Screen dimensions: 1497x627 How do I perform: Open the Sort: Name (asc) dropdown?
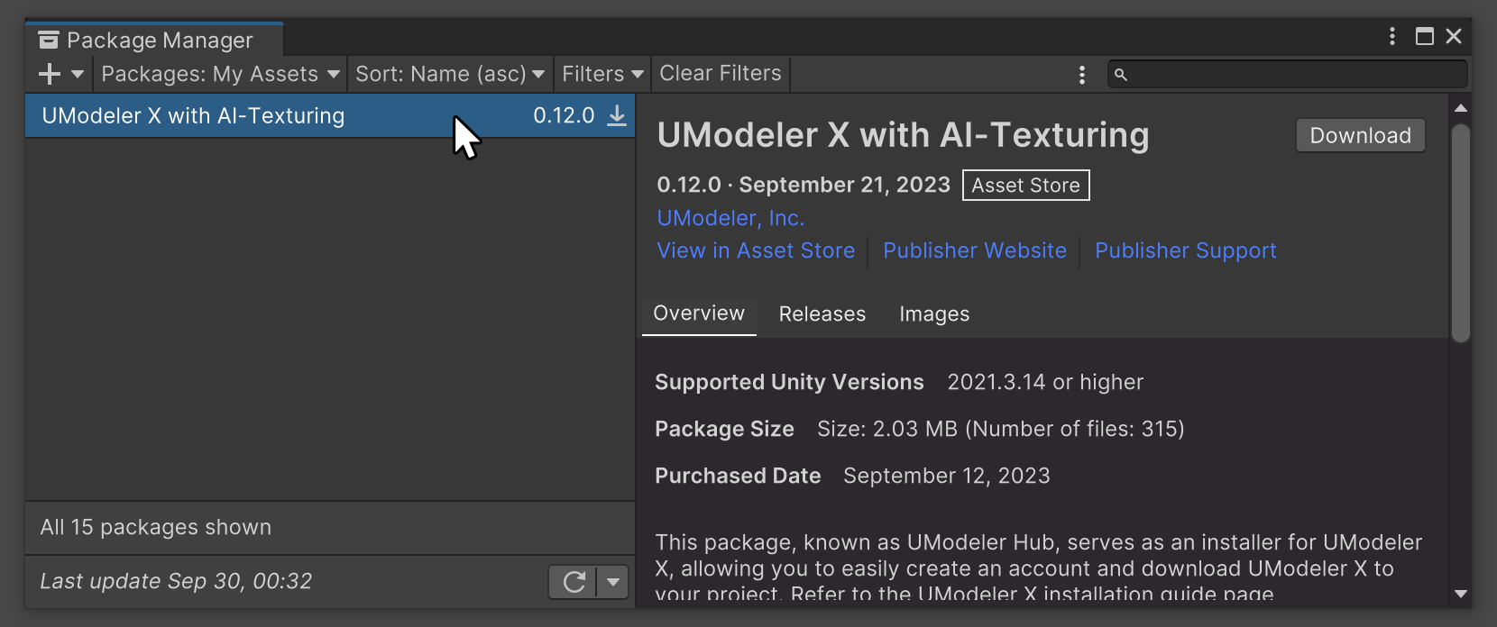tap(449, 74)
